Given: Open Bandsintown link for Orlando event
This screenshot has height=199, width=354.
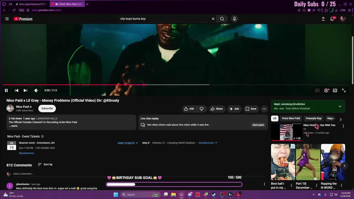Looking at the screenshot, I should tap(208, 143).
